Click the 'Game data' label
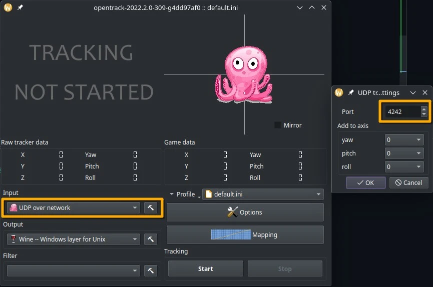 point(180,142)
